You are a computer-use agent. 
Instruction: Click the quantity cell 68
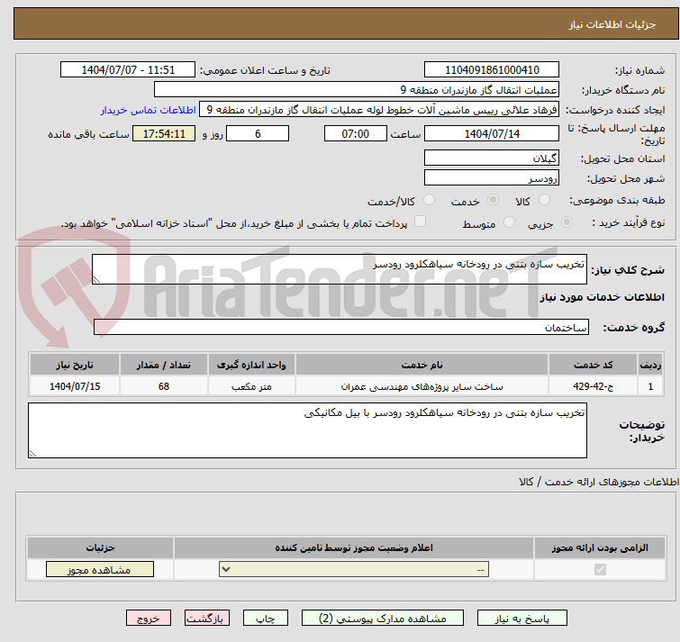164,385
